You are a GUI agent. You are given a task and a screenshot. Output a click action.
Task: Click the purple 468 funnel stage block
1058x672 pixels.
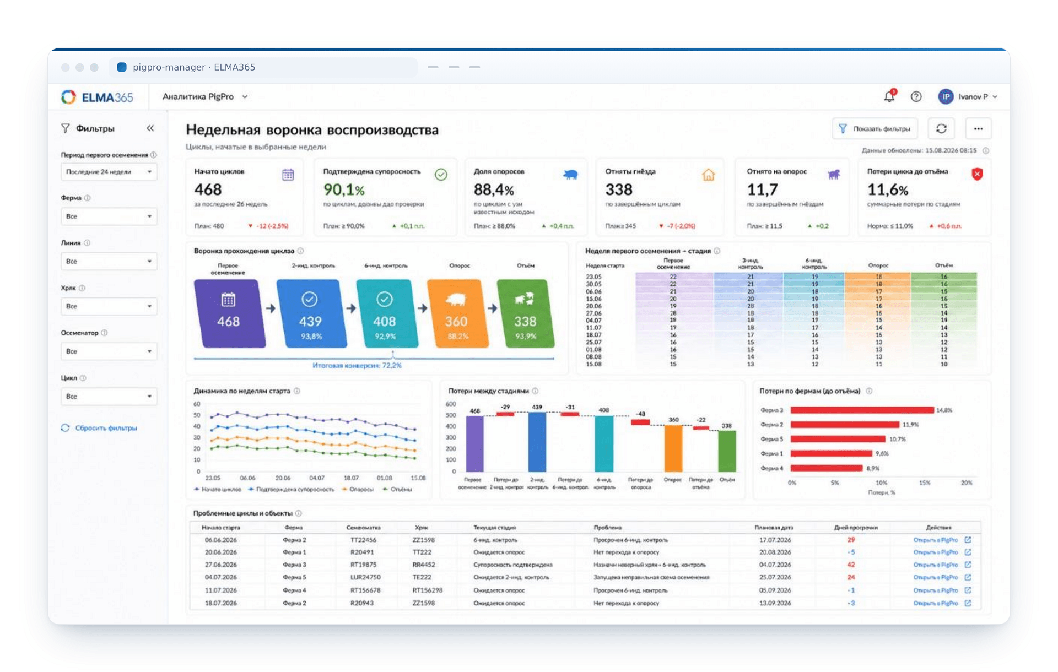[229, 313]
